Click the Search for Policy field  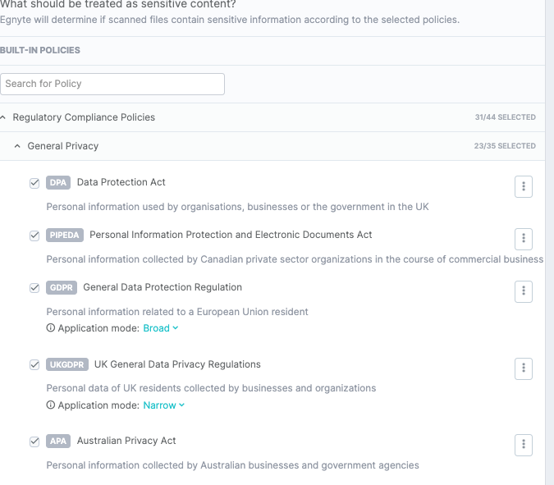coord(112,84)
